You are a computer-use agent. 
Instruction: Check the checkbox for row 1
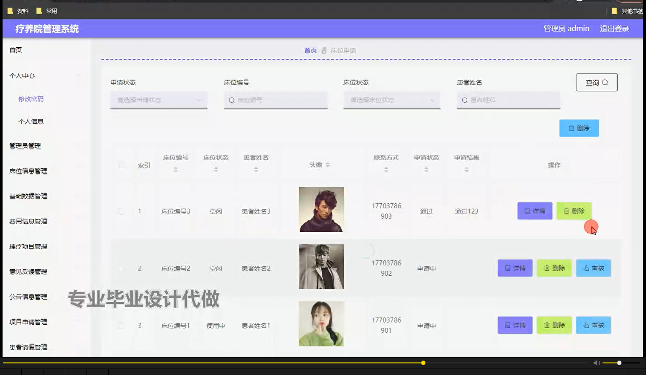click(x=121, y=211)
